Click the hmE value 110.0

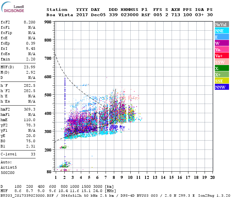coord(29,120)
